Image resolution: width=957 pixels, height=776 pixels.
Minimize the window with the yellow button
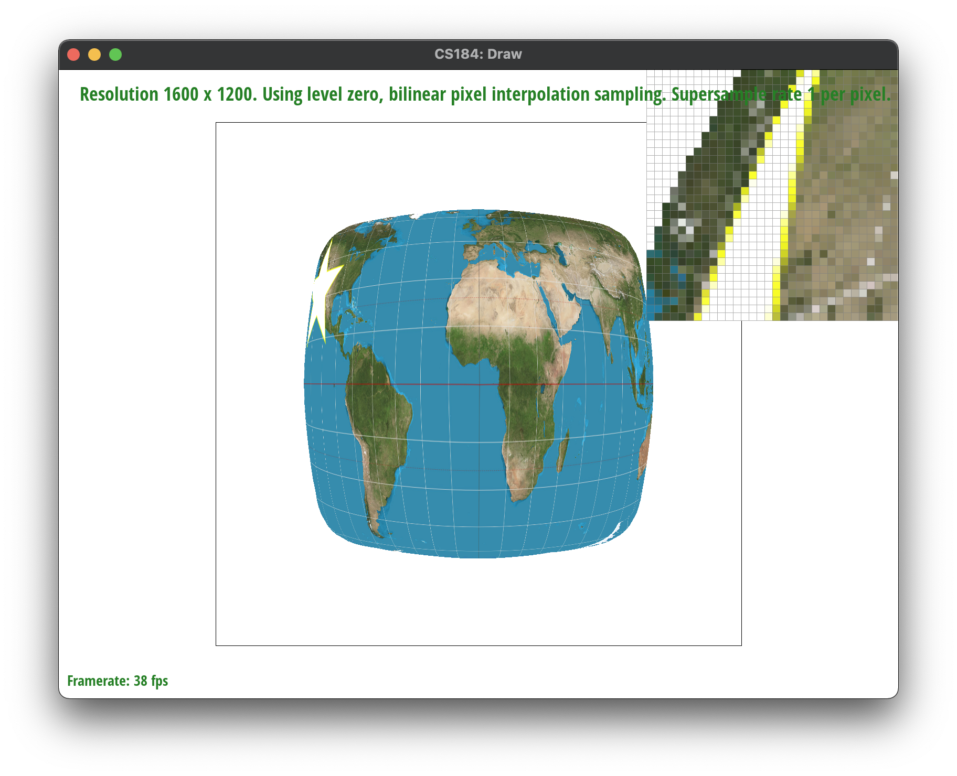(x=94, y=55)
